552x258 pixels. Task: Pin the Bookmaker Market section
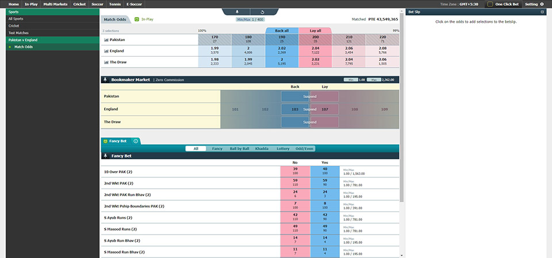(x=105, y=80)
